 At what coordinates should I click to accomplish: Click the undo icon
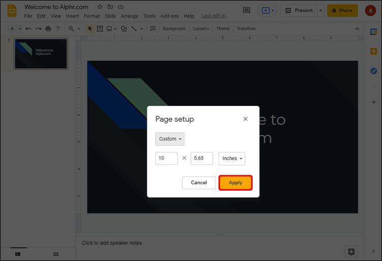[x=29, y=29]
